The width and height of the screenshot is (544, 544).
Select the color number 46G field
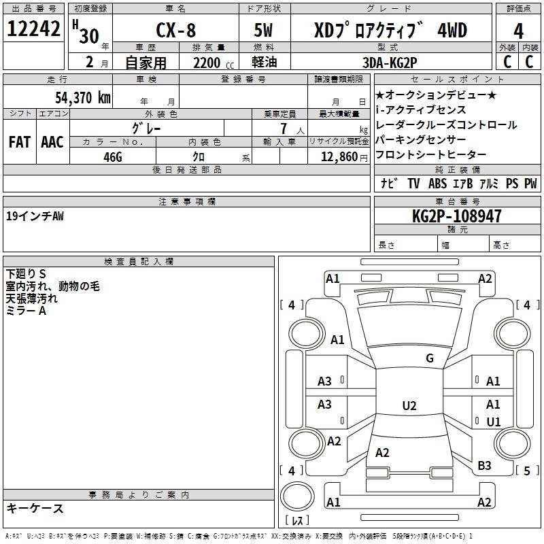pyautogui.click(x=113, y=156)
